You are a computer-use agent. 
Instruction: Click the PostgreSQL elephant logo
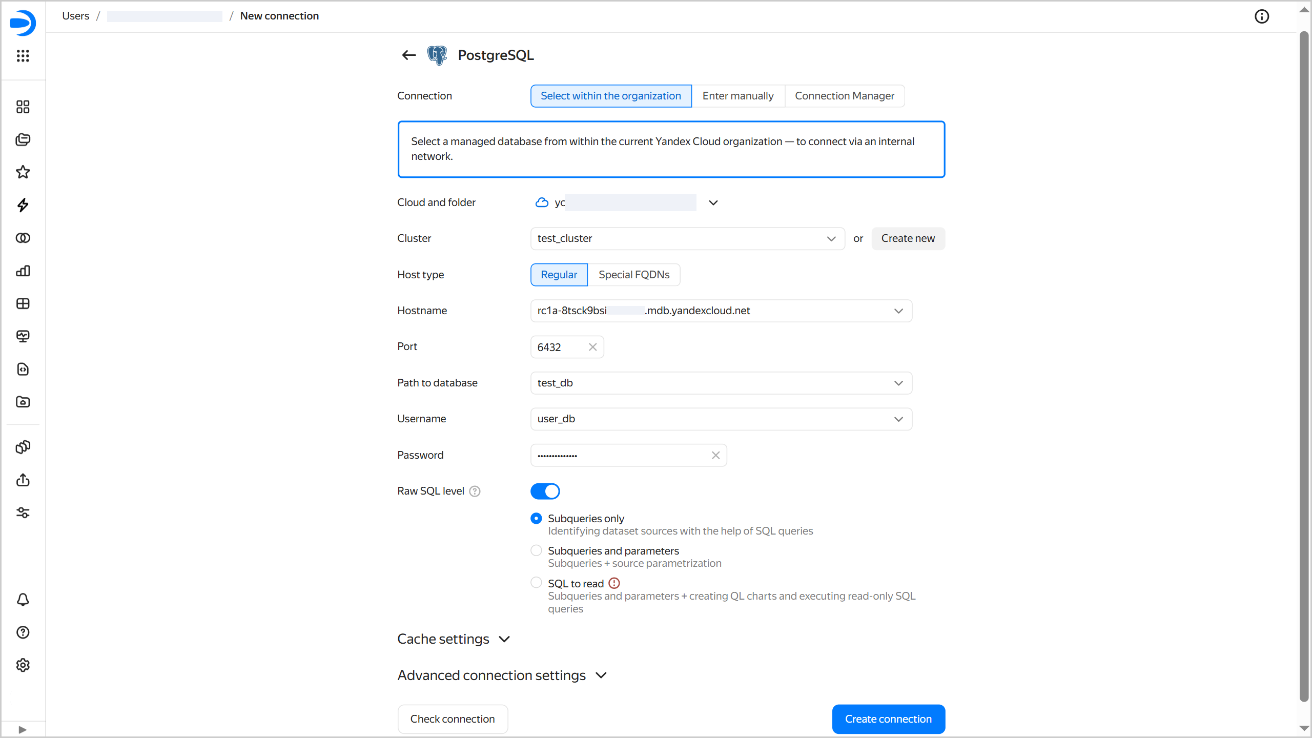(437, 55)
